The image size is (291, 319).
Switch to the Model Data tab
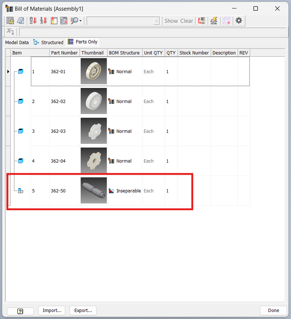(x=17, y=42)
